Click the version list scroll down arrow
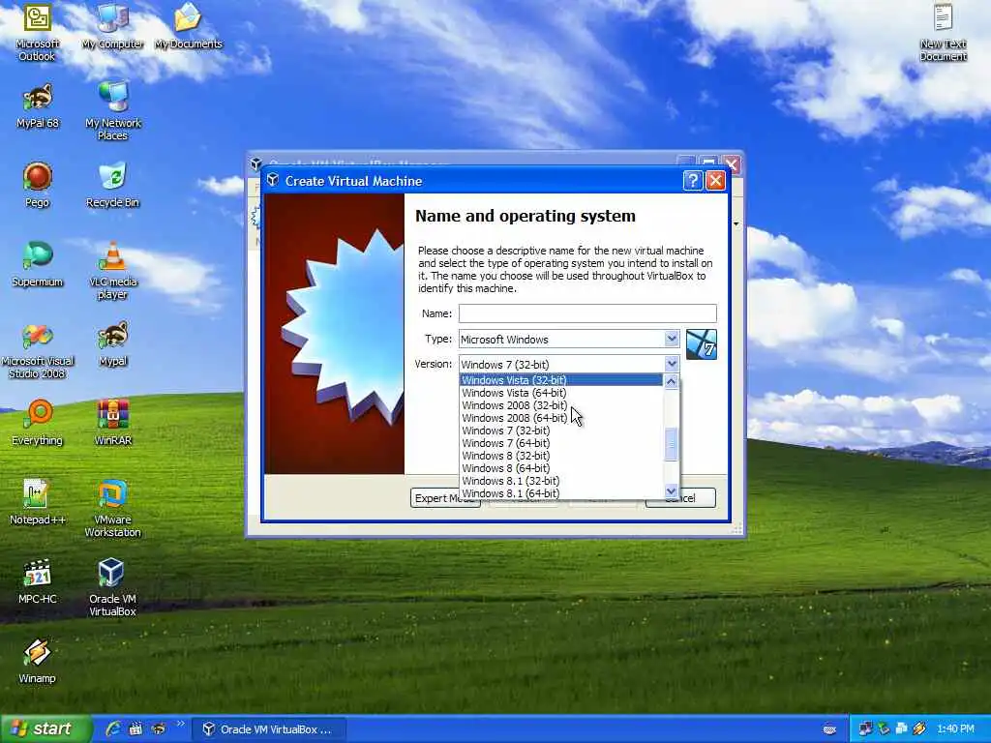Screen dimensions: 991x743 pyautogui.click(x=672, y=490)
